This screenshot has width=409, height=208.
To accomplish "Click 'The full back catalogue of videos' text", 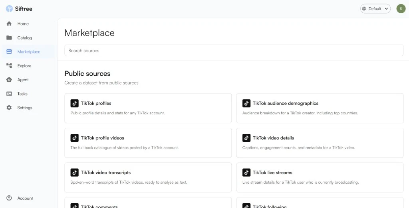I will coord(125,147).
